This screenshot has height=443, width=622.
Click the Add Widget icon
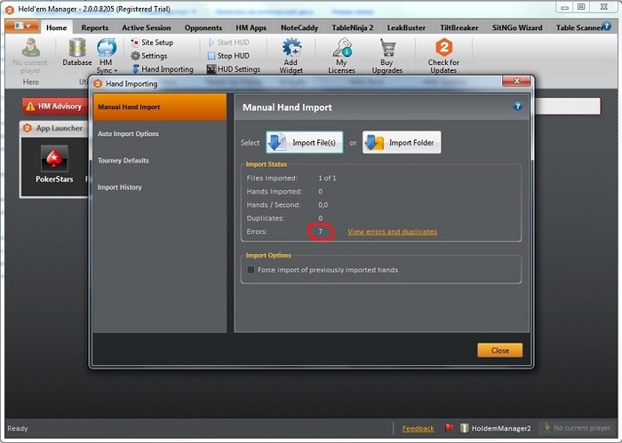pos(291,48)
